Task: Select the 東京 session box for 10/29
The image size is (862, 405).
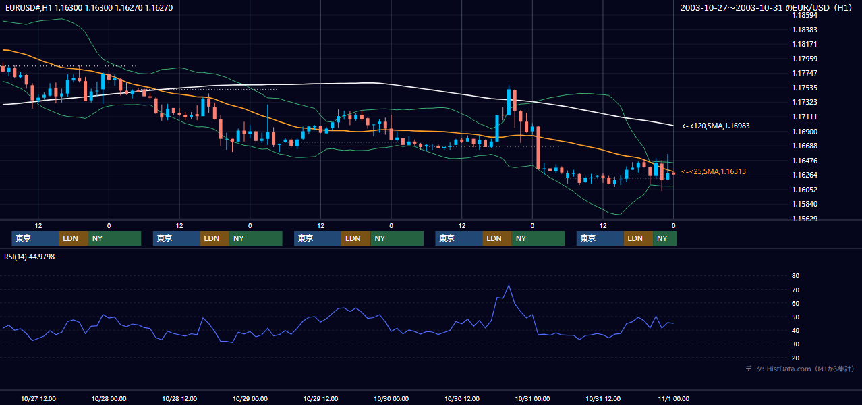Action: click(x=318, y=238)
